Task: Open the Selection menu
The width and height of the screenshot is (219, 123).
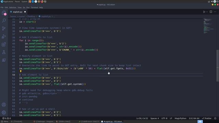Action: click(13, 8)
